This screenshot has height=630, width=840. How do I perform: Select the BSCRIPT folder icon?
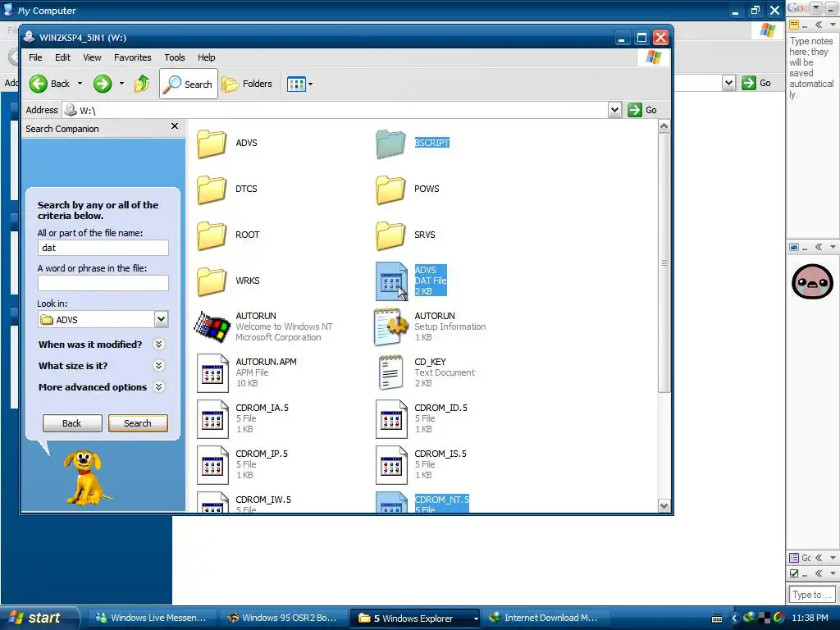[x=390, y=144]
